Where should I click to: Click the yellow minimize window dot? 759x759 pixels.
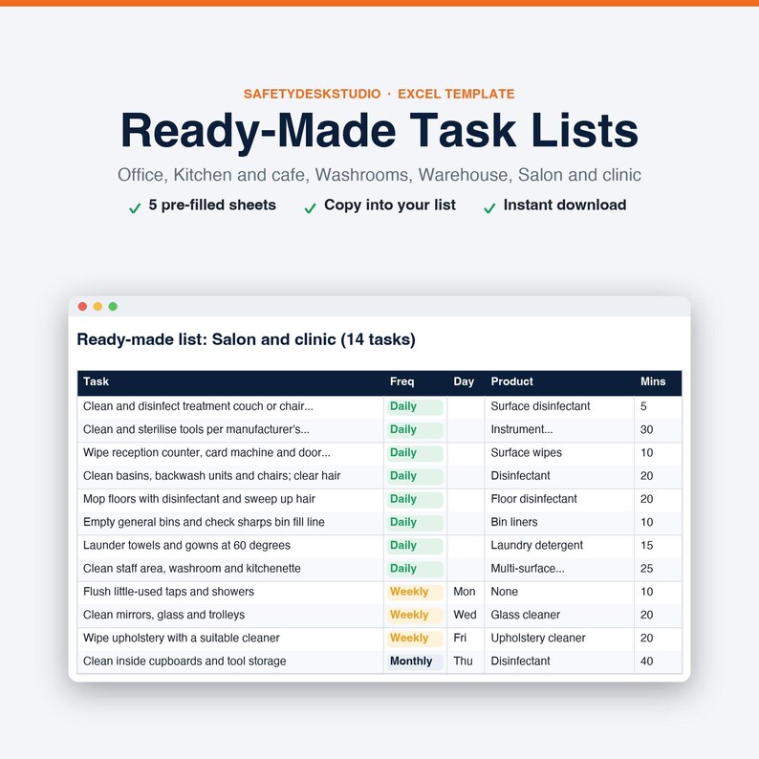98,307
